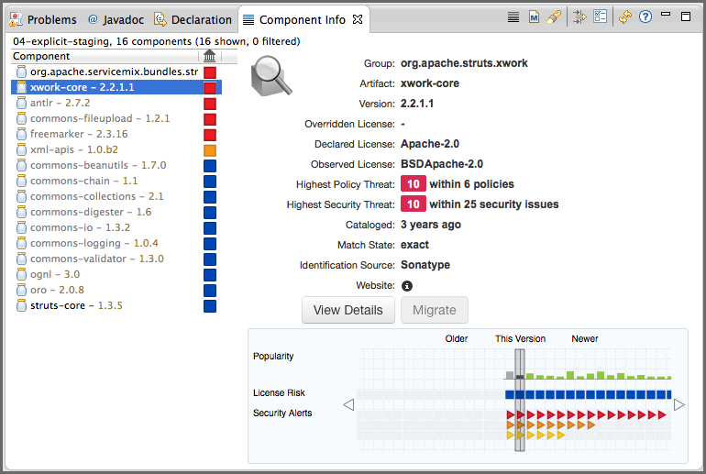Viewport: 706px width, 474px height.
Task: Click red threat square beside antlr
Action: (210, 104)
